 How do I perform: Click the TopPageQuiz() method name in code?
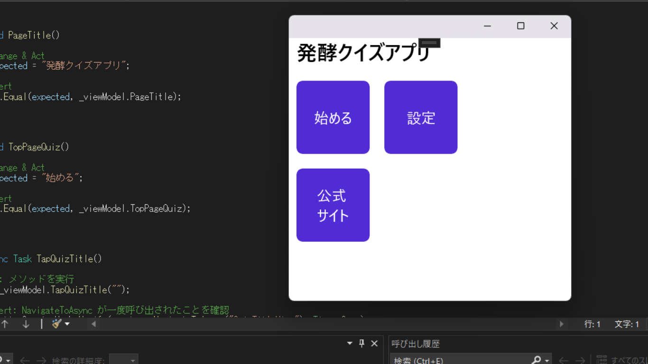point(38,147)
